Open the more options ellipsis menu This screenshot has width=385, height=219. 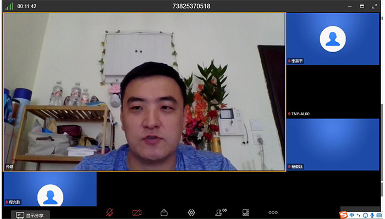coord(273,212)
